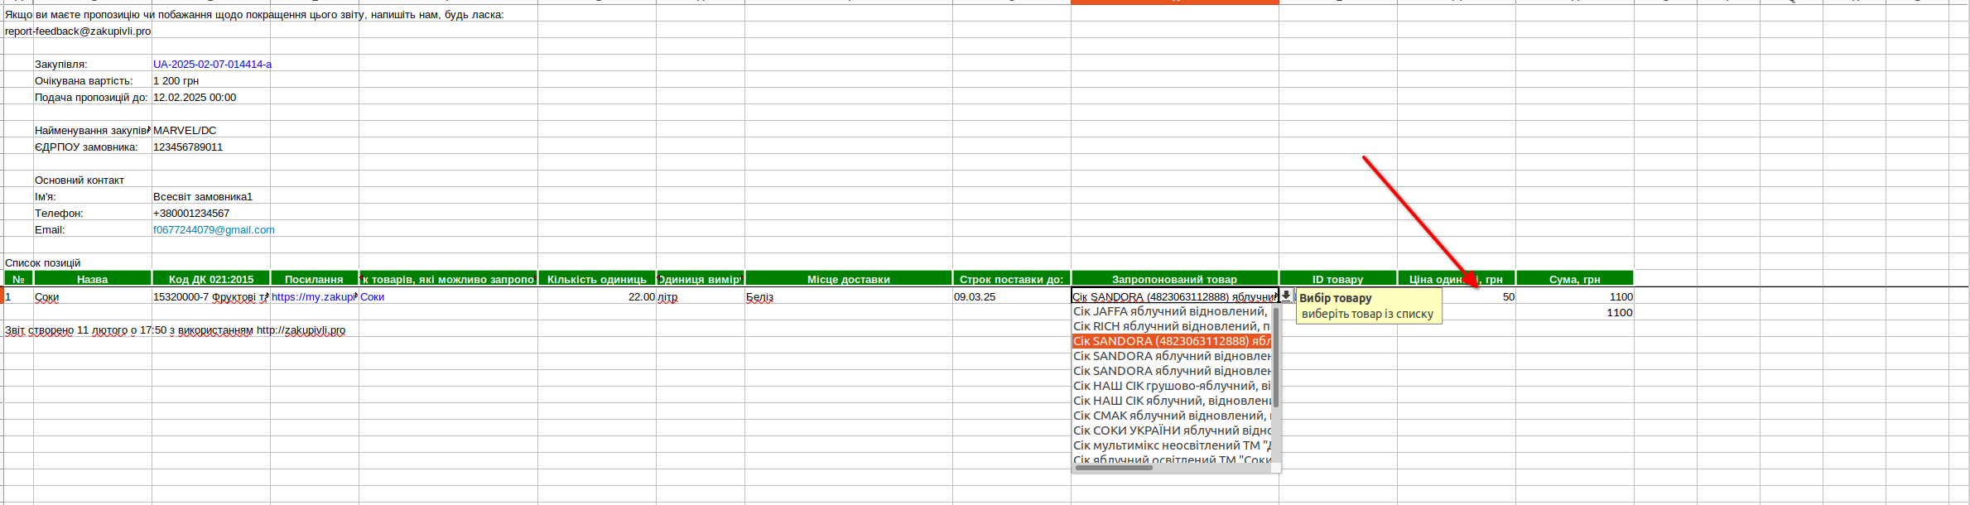Image resolution: width=1970 pixels, height=505 pixels.
Task: Select 'Сік JAFFA яблучний' from the list
Action: click(1171, 311)
